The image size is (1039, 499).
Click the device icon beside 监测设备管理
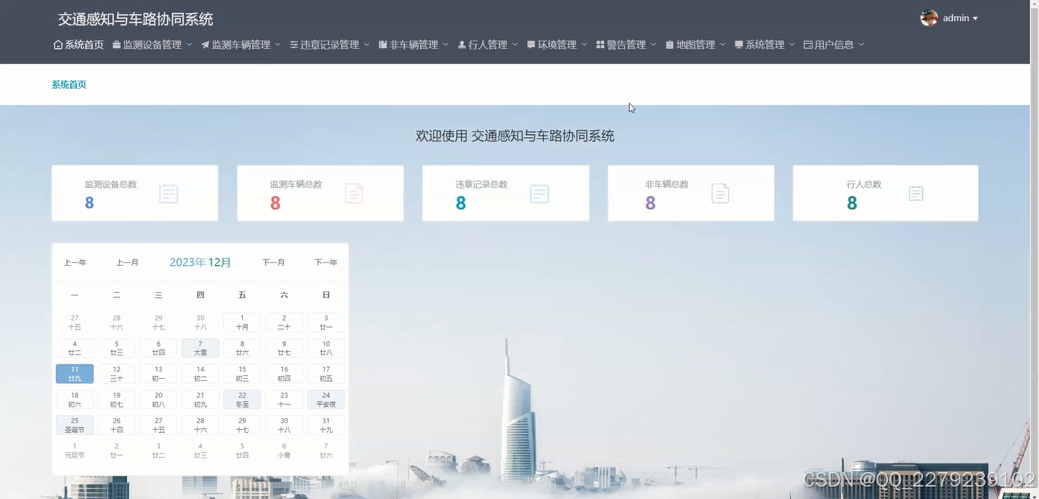(x=117, y=44)
